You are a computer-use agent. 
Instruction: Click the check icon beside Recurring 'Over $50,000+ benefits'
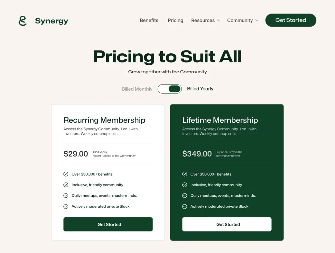click(x=66, y=174)
